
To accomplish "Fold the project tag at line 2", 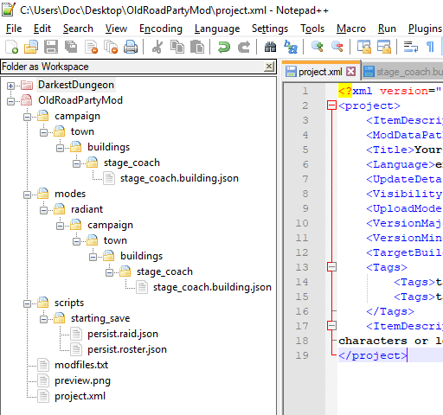I will coord(331,105).
